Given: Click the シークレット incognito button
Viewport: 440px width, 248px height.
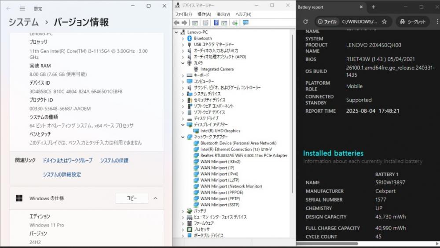Looking at the screenshot, I should 413,22.
